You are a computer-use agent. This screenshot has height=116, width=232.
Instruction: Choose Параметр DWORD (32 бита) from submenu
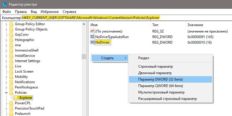coord(170,79)
